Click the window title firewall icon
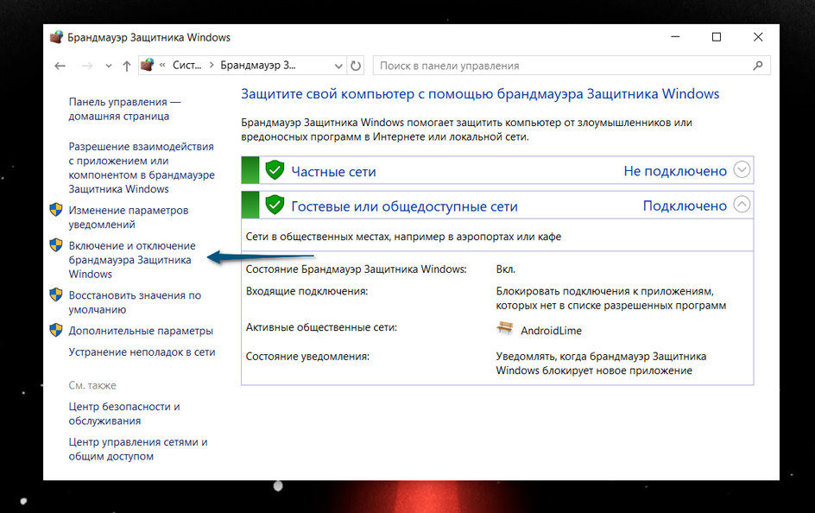 56,37
